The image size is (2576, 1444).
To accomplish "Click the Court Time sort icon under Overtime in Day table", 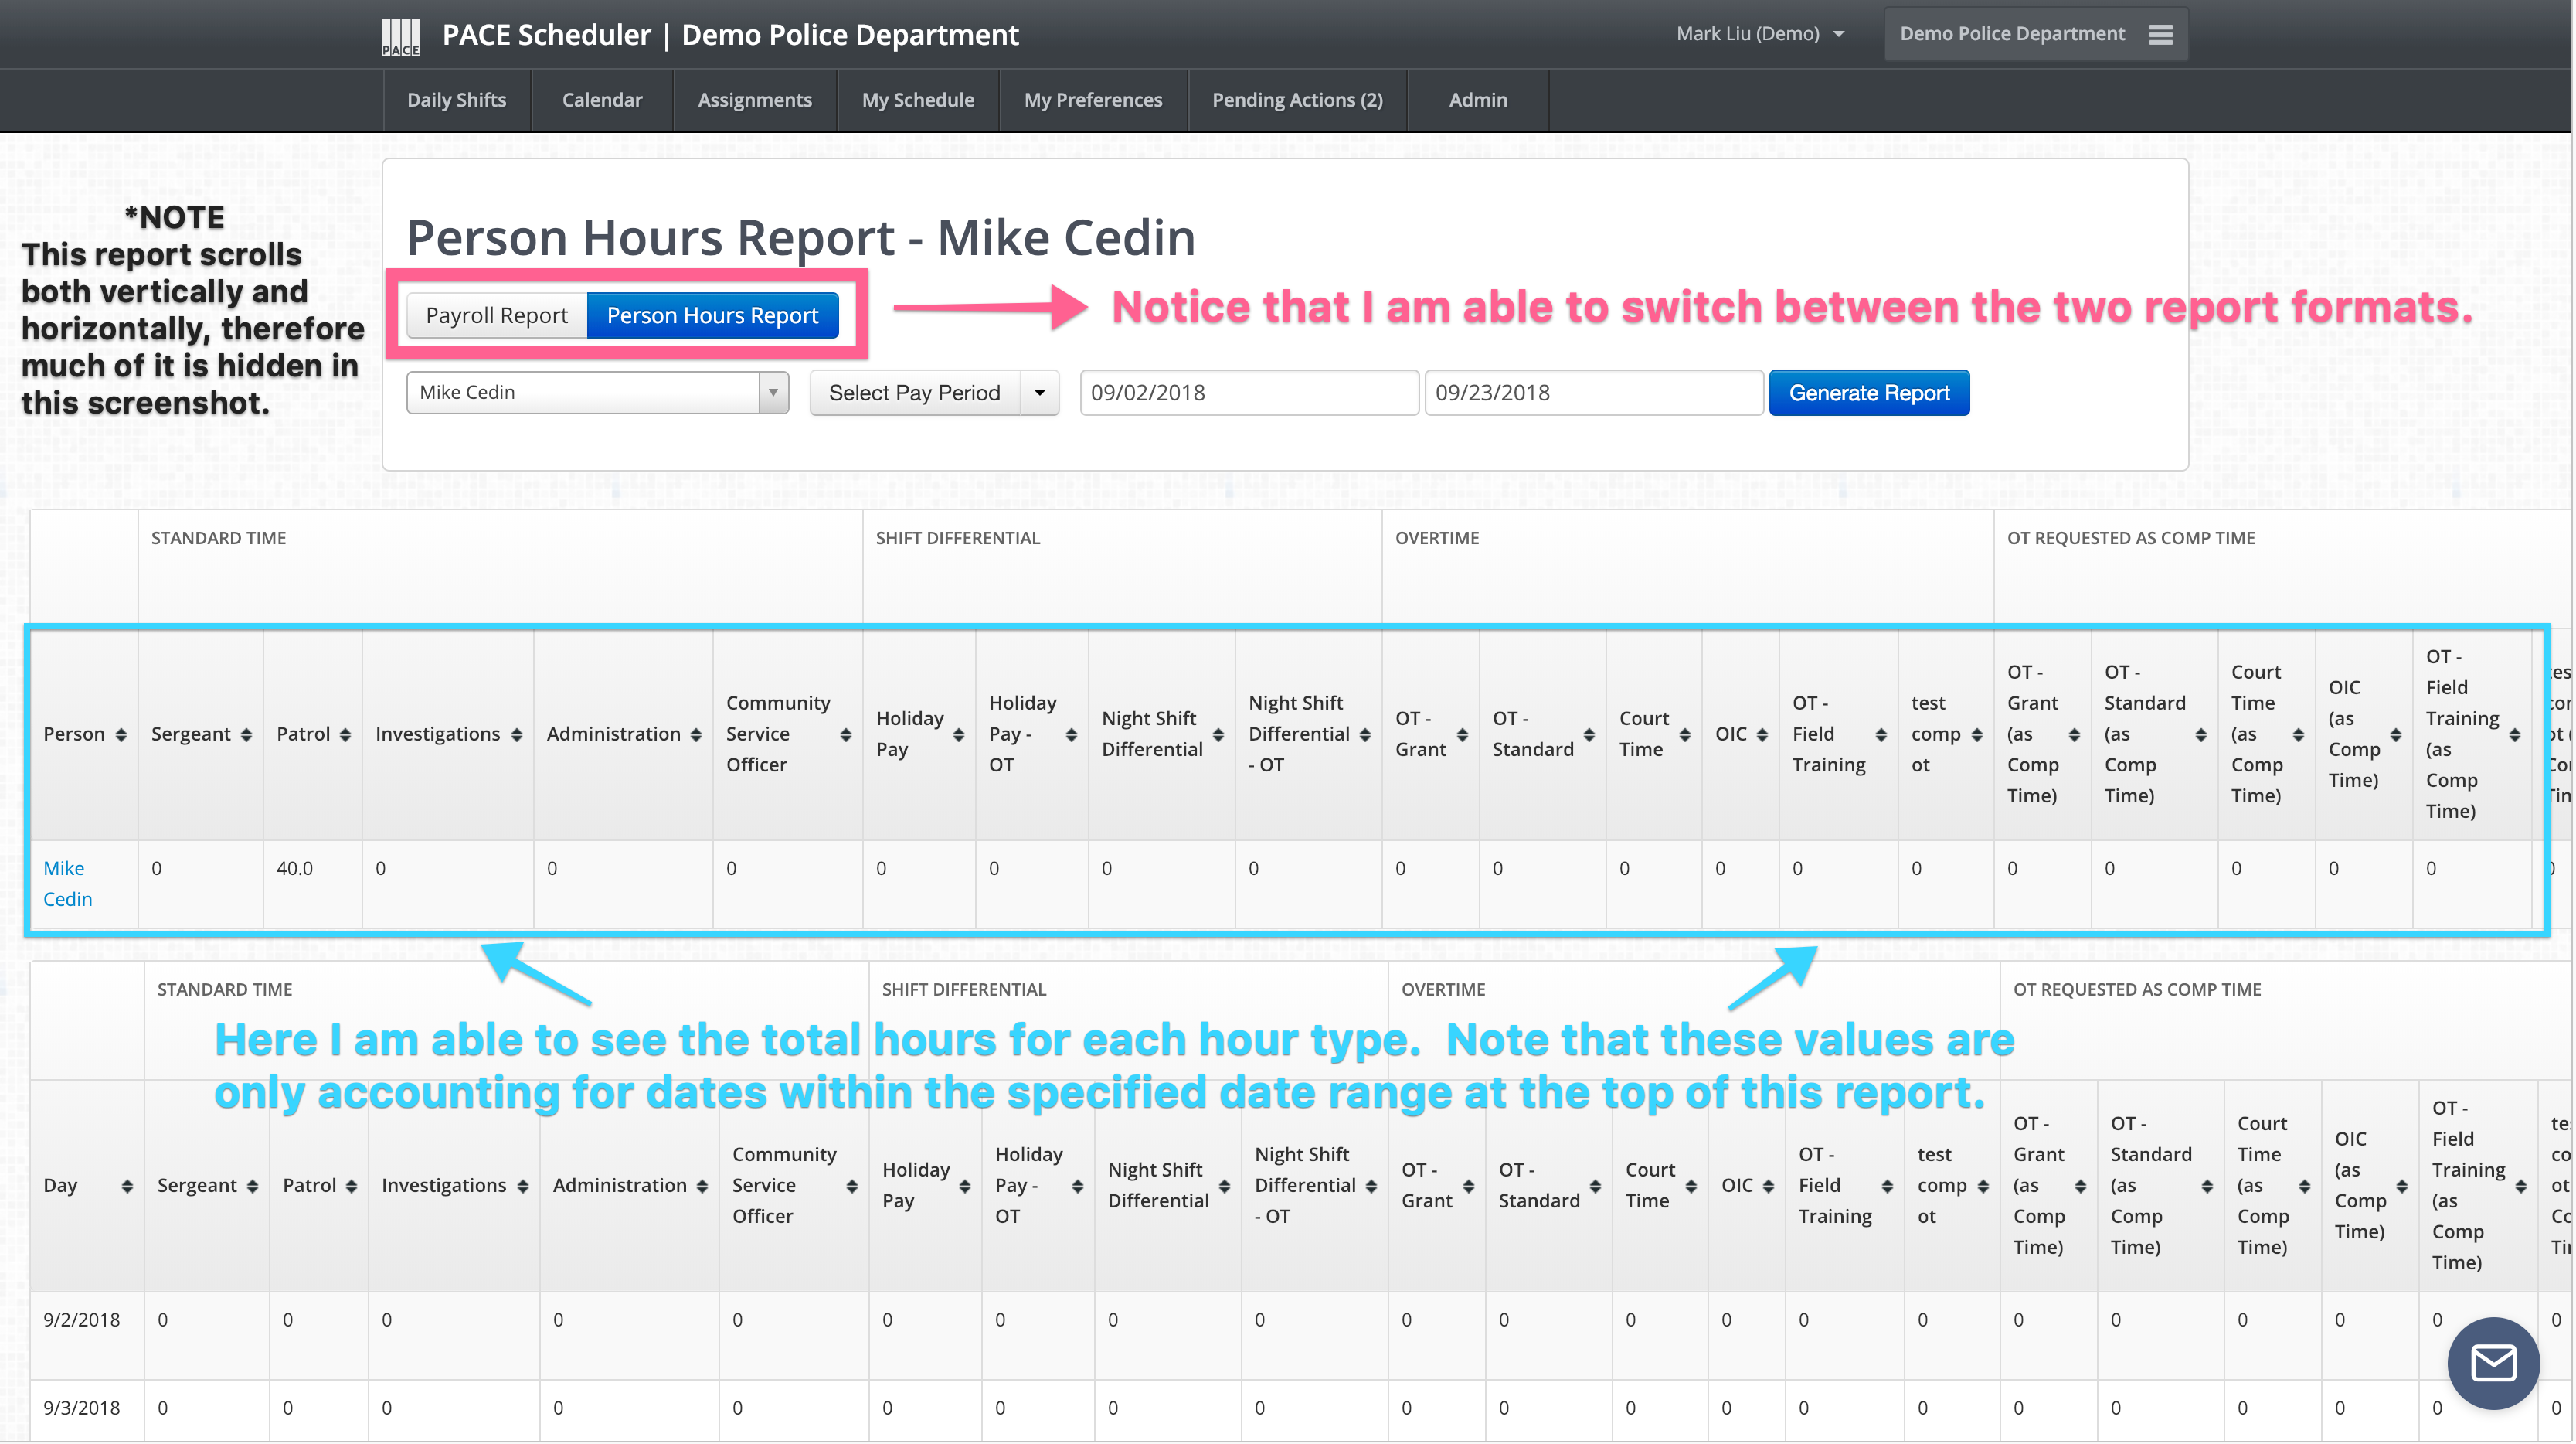I will pyautogui.click(x=1691, y=1186).
